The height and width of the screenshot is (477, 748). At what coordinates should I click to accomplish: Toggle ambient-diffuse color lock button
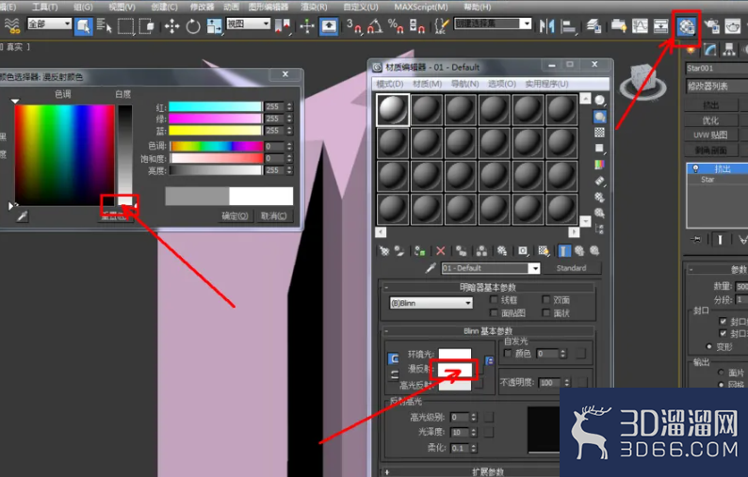click(393, 358)
